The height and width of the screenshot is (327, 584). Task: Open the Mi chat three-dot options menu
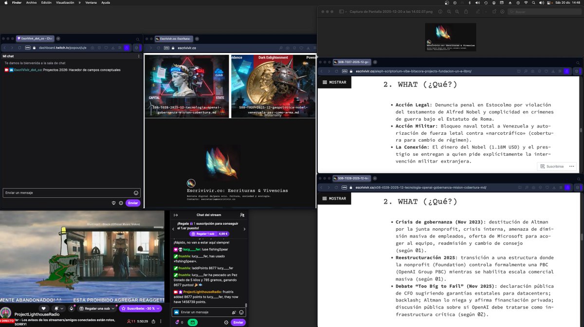pyautogui.click(x=139, y=56)
